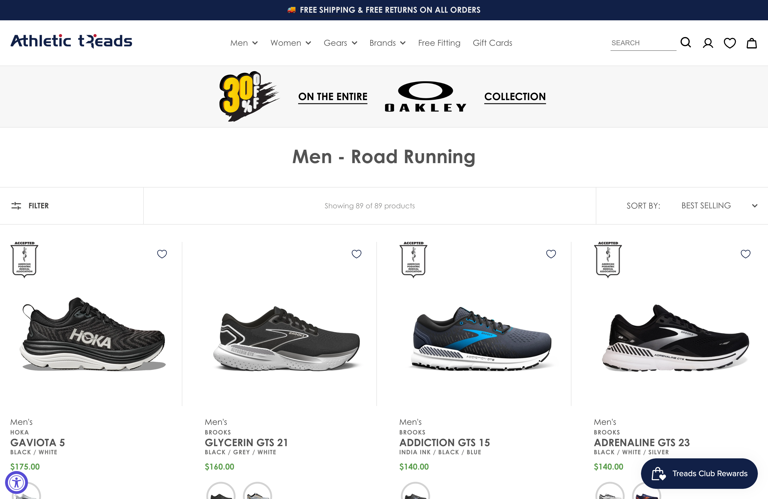Toggle the heart on Adrenaline GTS 23
The width and height of the screenshot is (768, 499).
tap(746, 254)
